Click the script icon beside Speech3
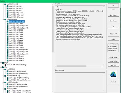 pyautogui.click(x=8, y=61)
